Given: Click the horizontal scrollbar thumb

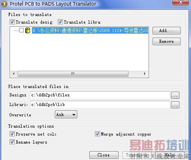Looking at the screenshot, I should click(x=73, y=74).
